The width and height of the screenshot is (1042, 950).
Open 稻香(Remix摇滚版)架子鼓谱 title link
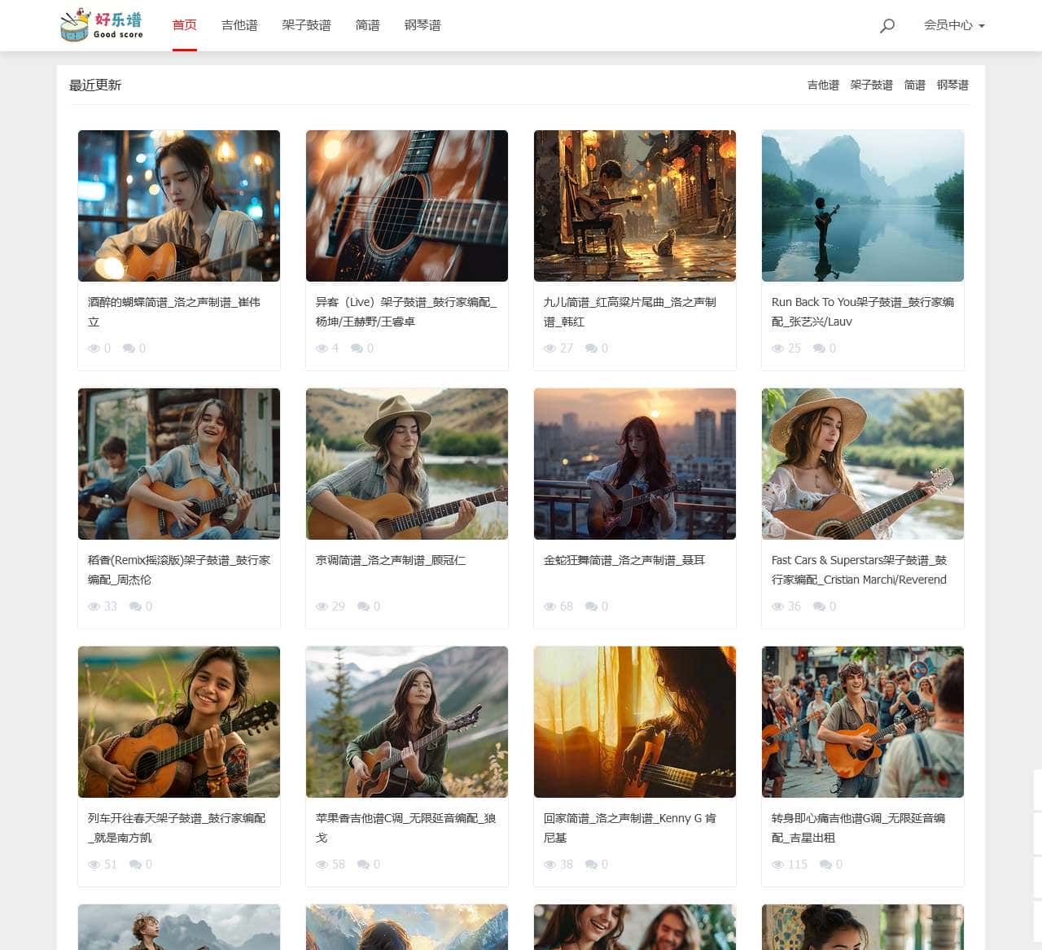coord(179,570)
